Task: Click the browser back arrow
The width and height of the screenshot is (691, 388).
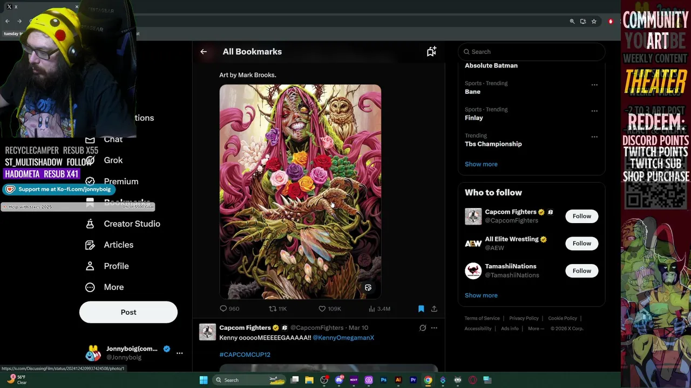Action: point(8,22)
